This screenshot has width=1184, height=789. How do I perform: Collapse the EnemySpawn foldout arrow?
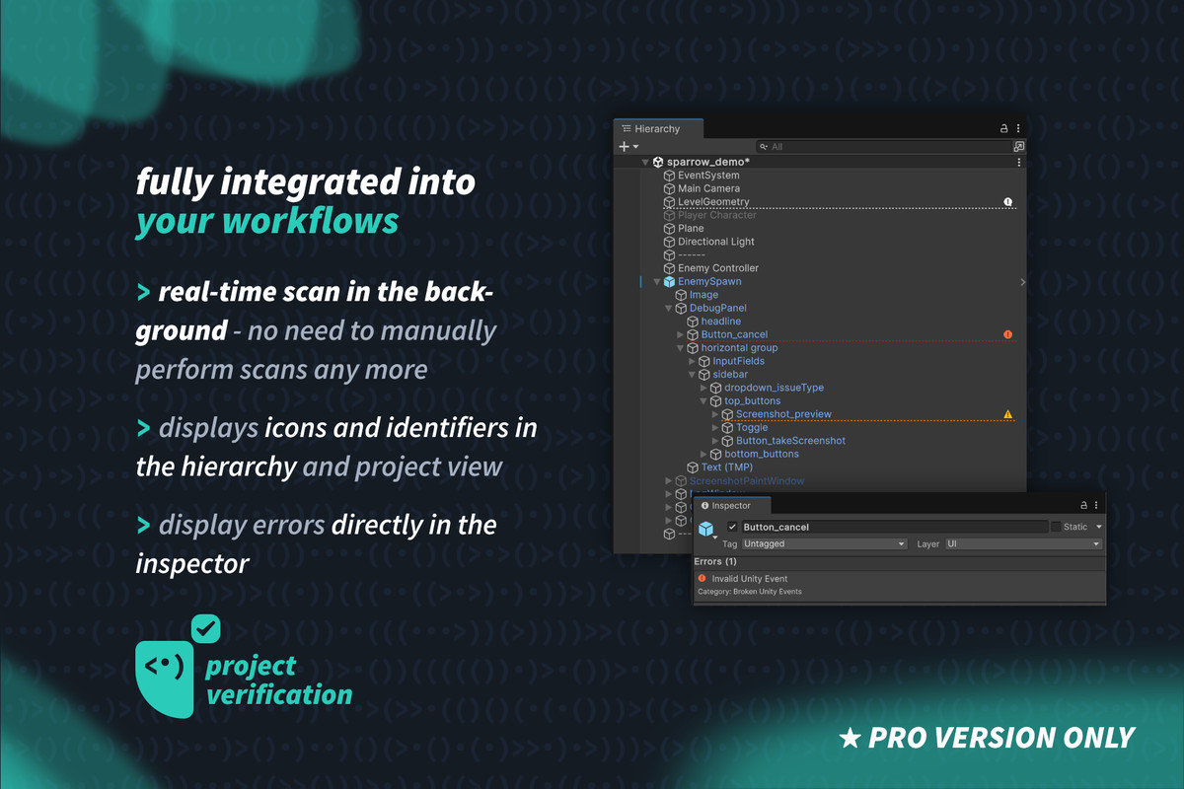[657, 282]
